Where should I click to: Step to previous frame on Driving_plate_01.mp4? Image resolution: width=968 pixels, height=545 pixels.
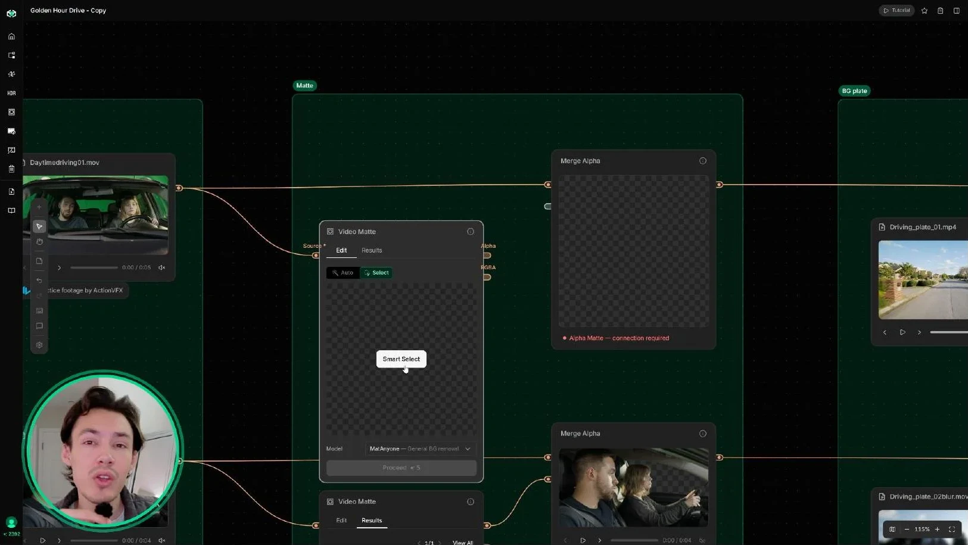click(x=885, y=332)
